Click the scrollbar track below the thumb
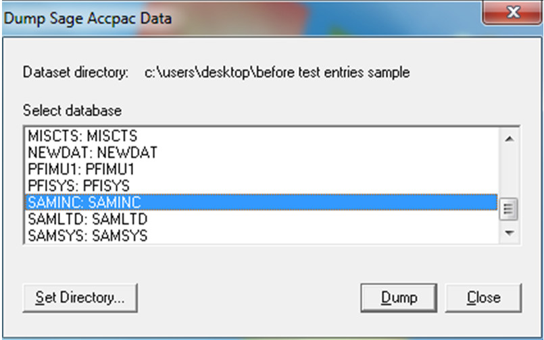 point(510,222)
